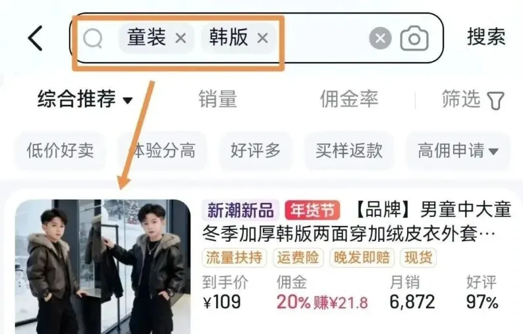
Task: Open the 筛选 filter funnel icon
Action: (495, 100)
